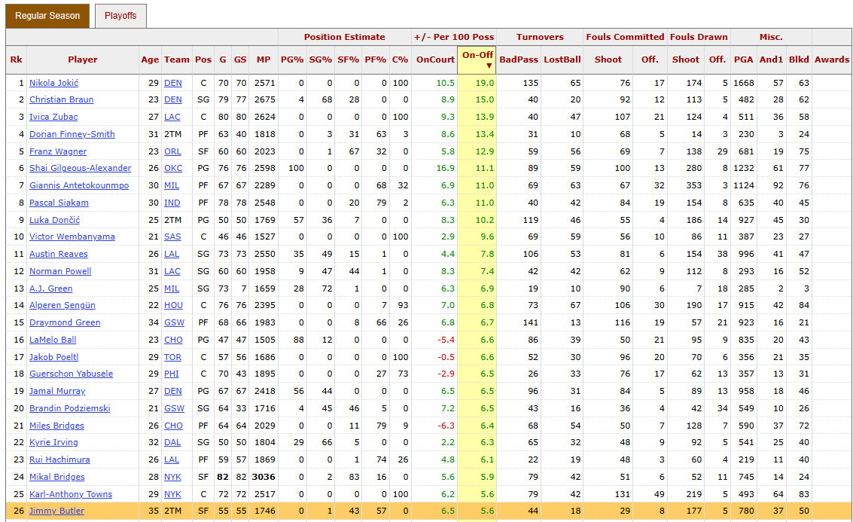853x522 pixels.
Task: Open Dorian Finney-Smith player link
Action: (72, 134)
